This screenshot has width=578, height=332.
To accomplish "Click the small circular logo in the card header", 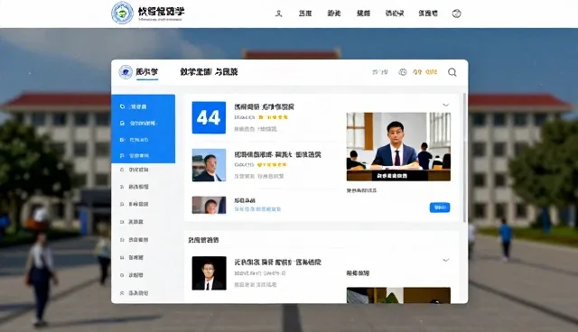I will [126, 72].
